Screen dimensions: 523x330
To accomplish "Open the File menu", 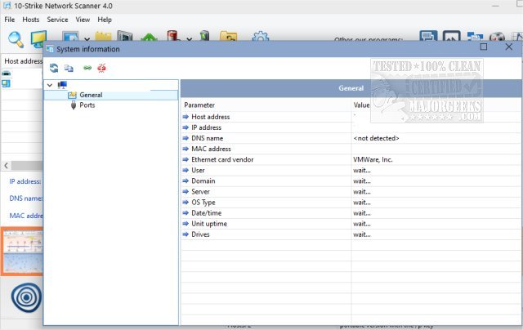I will pyautogui.click(x=9, y=20).
